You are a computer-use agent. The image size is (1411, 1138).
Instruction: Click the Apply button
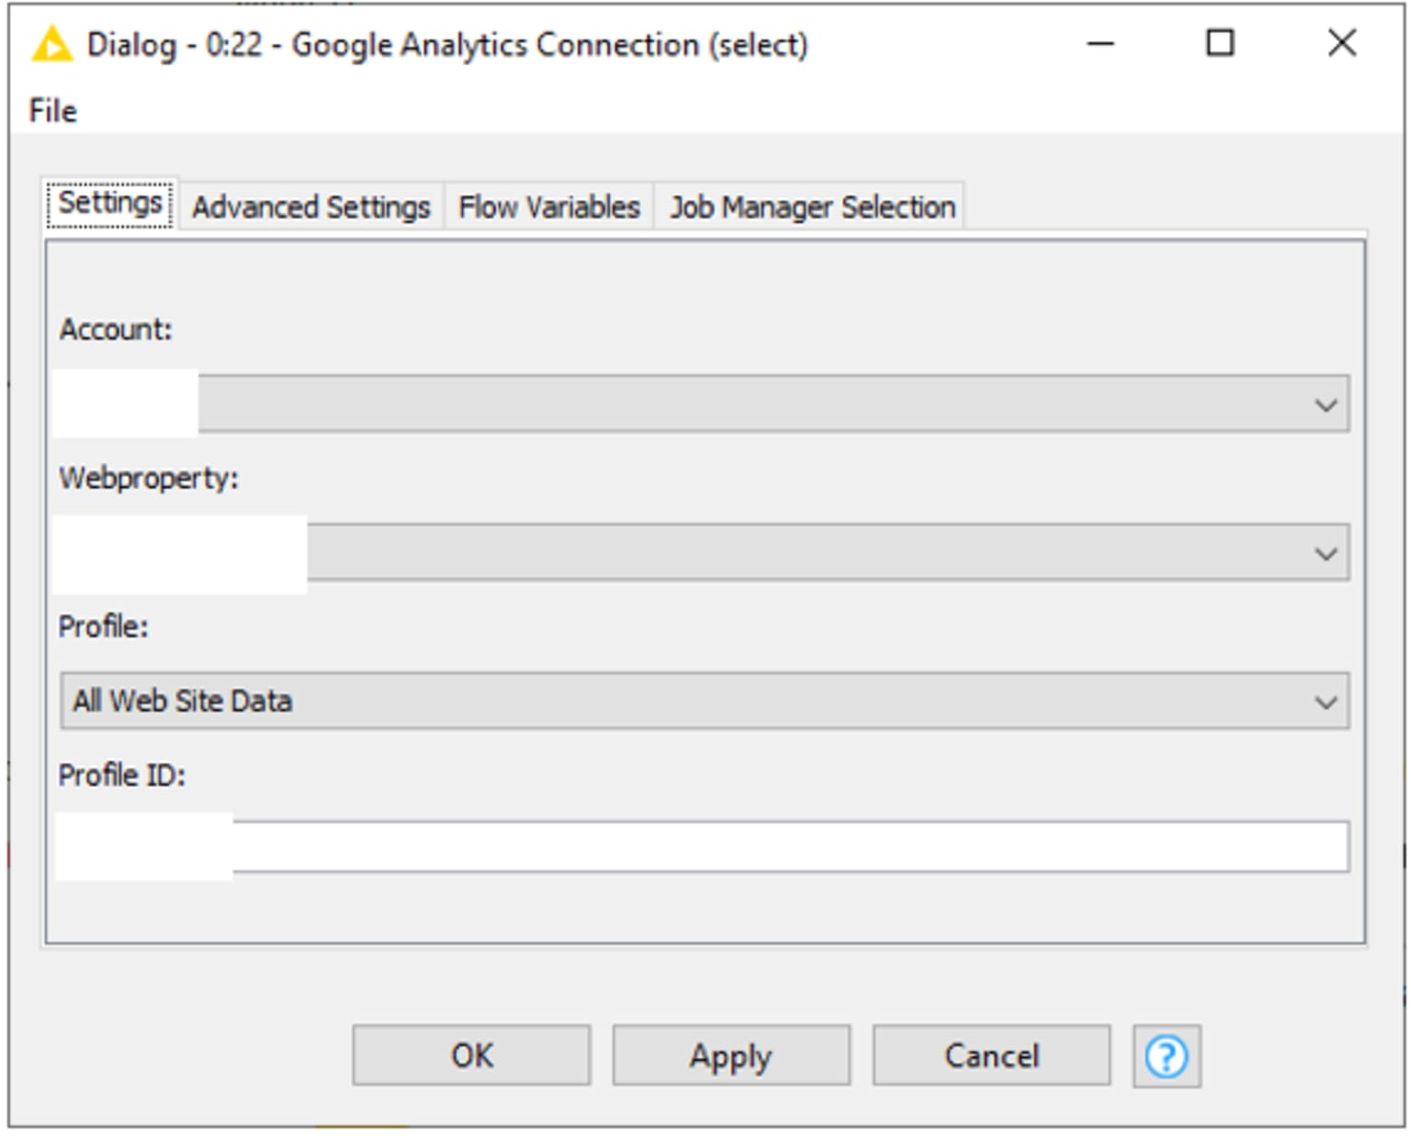pyautogui.click(x=731, y=1055)
